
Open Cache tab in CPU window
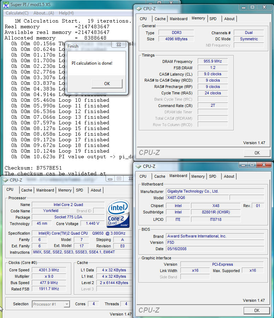(26, 190)
